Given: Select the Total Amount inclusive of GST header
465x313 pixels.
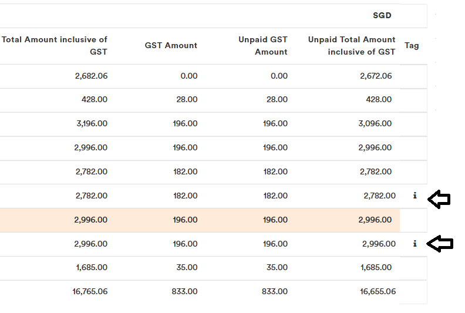Looking at the screenshot, I should click(x=55, y=46).
